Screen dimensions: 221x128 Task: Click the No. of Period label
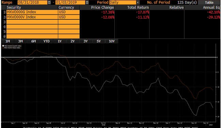coord(158,2)
